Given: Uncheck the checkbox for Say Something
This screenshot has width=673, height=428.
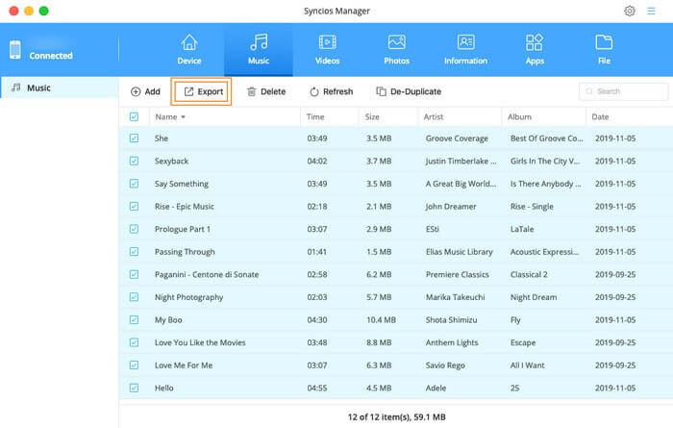Looking at the screenshot, I should 134,184.
